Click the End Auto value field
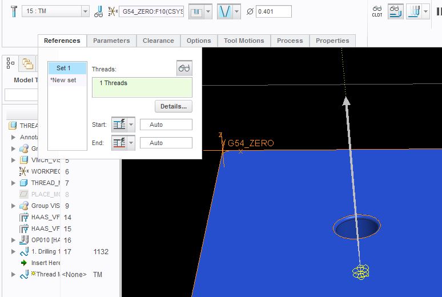 point(166,143)
